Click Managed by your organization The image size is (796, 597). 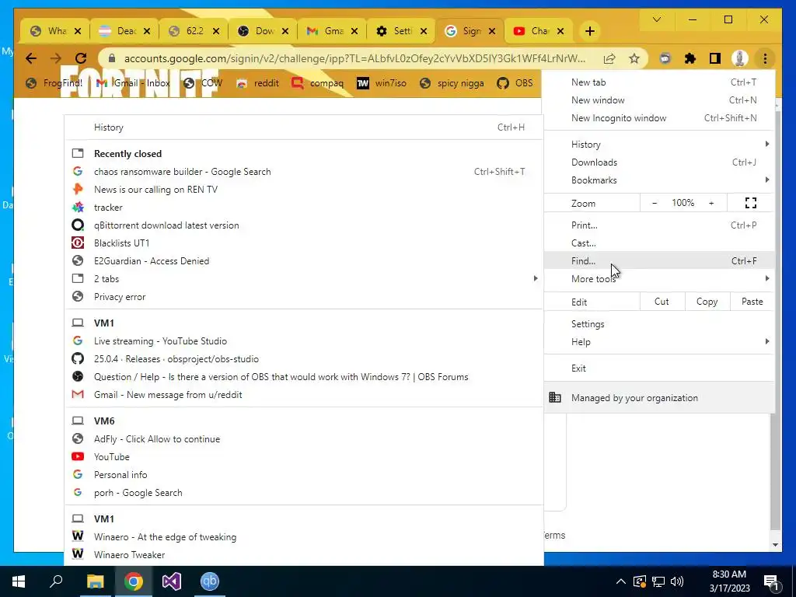coord(659,398)
